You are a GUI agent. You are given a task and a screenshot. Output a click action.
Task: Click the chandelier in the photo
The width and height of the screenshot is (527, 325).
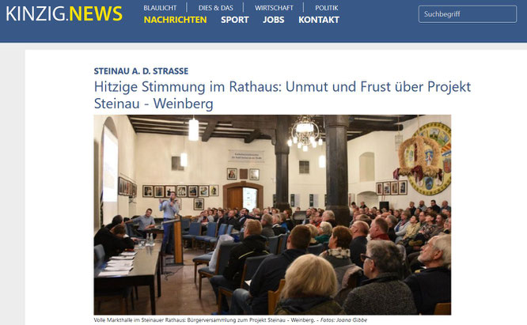tap(305, 134)
